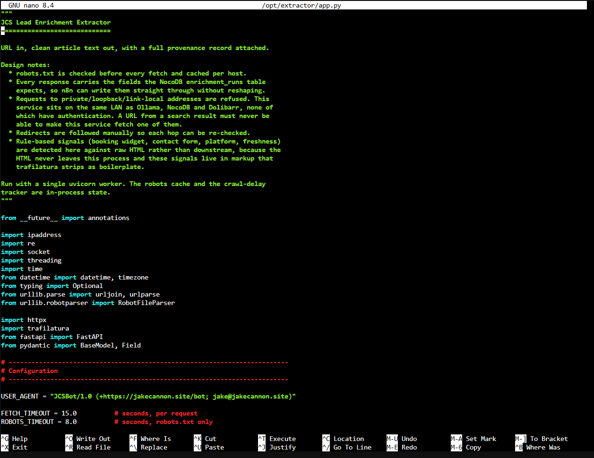Click the '# seconds, robots.txt only' comment
Image resolution: width=594 pixels, height=458 pixels.
tap(164, 422)
